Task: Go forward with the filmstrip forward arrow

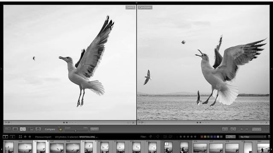Action: (x=30, y=137)
